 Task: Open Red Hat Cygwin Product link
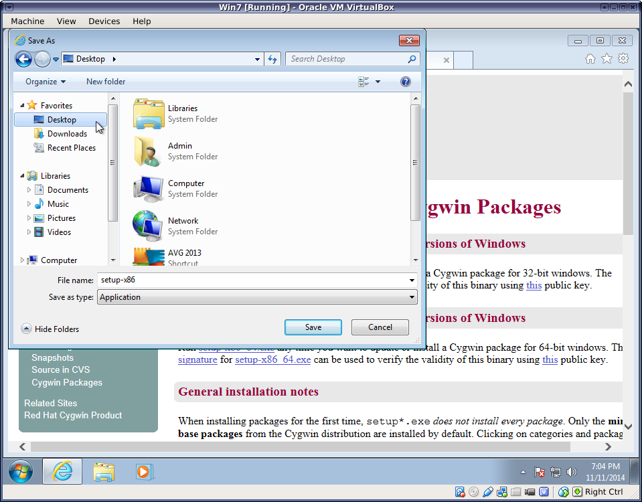(x=73, y=415)
